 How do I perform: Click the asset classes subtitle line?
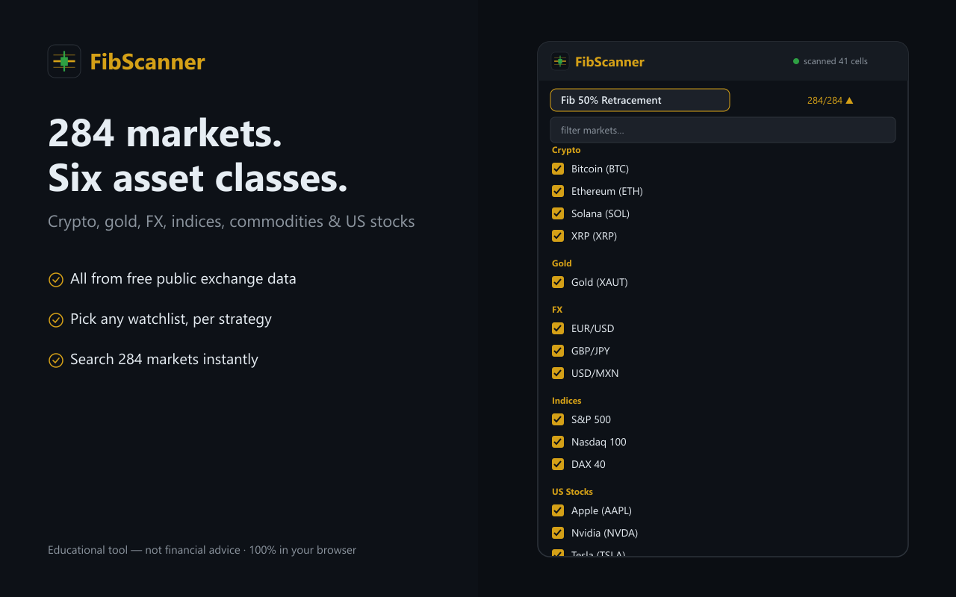pyautogui.click(x=232, y=222)
